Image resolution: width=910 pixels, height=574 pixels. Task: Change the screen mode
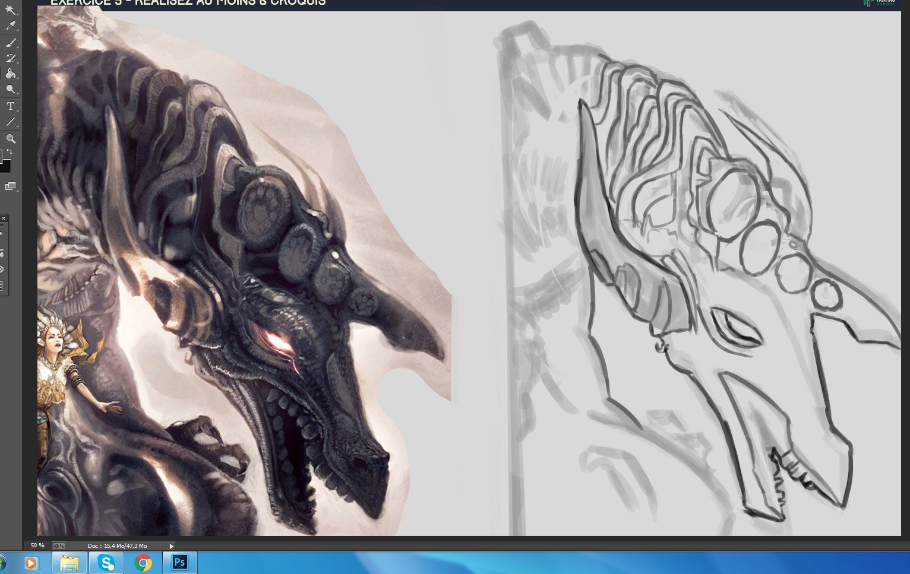point(11,186)
